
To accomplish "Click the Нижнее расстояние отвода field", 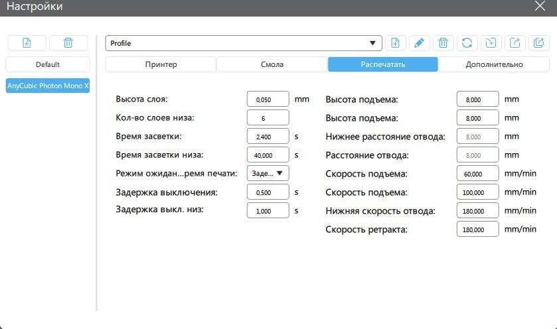I will coord(478,137).
